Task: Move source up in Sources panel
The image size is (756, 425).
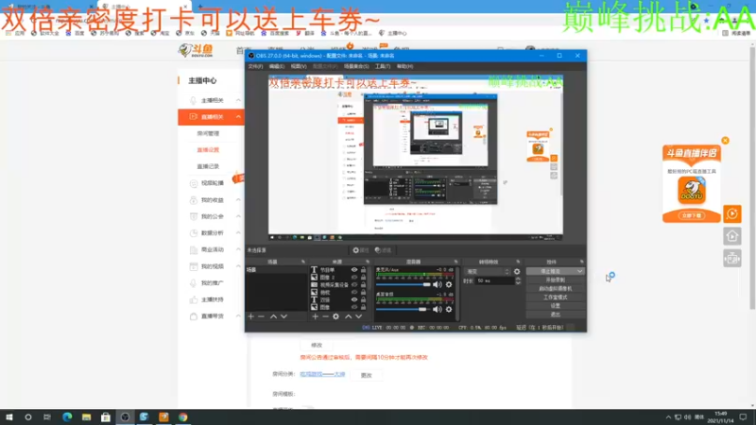Action: coord(348,316)
